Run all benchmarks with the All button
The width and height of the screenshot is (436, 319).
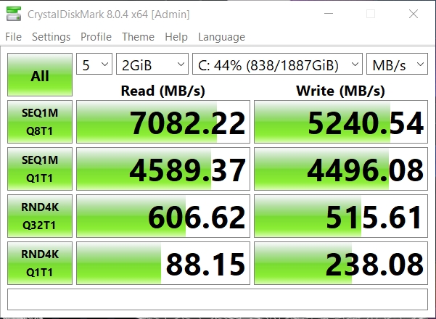click(x=40, y=75)
